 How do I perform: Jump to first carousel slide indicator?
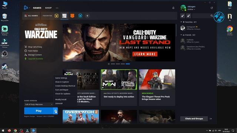tap(113, 64)
